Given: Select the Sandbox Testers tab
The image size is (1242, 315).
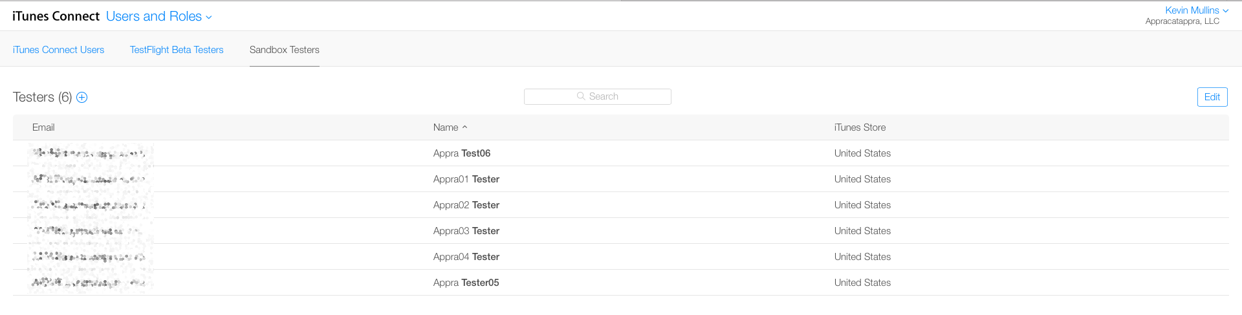Looking at the screenshot, I should click(285, 50).
